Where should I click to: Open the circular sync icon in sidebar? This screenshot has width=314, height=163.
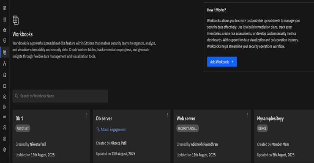[5, 75]
